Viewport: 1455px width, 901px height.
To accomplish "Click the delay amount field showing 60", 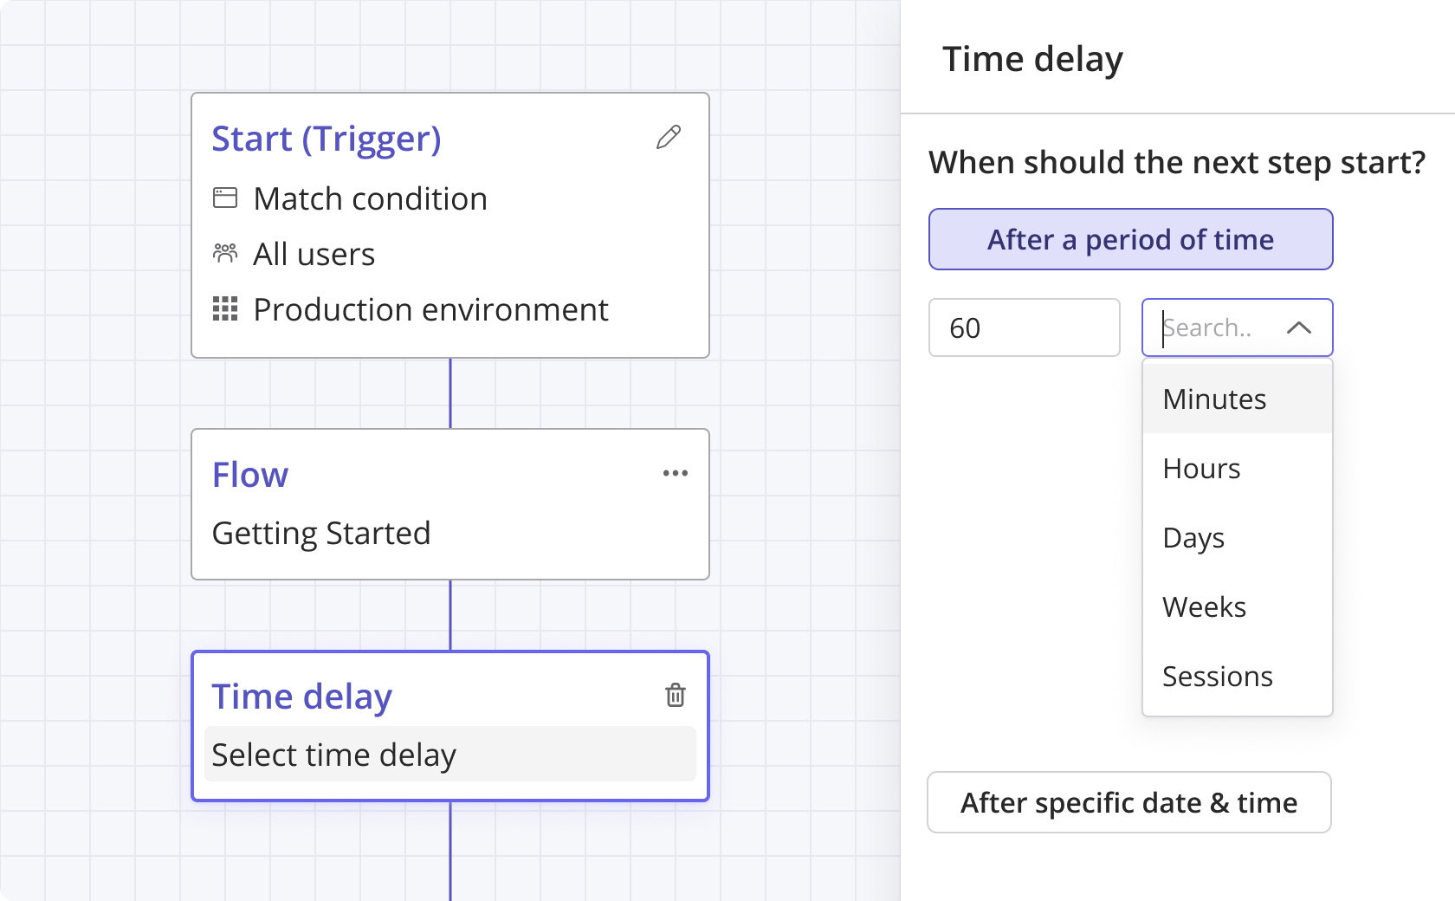I will coord(1024,327).
